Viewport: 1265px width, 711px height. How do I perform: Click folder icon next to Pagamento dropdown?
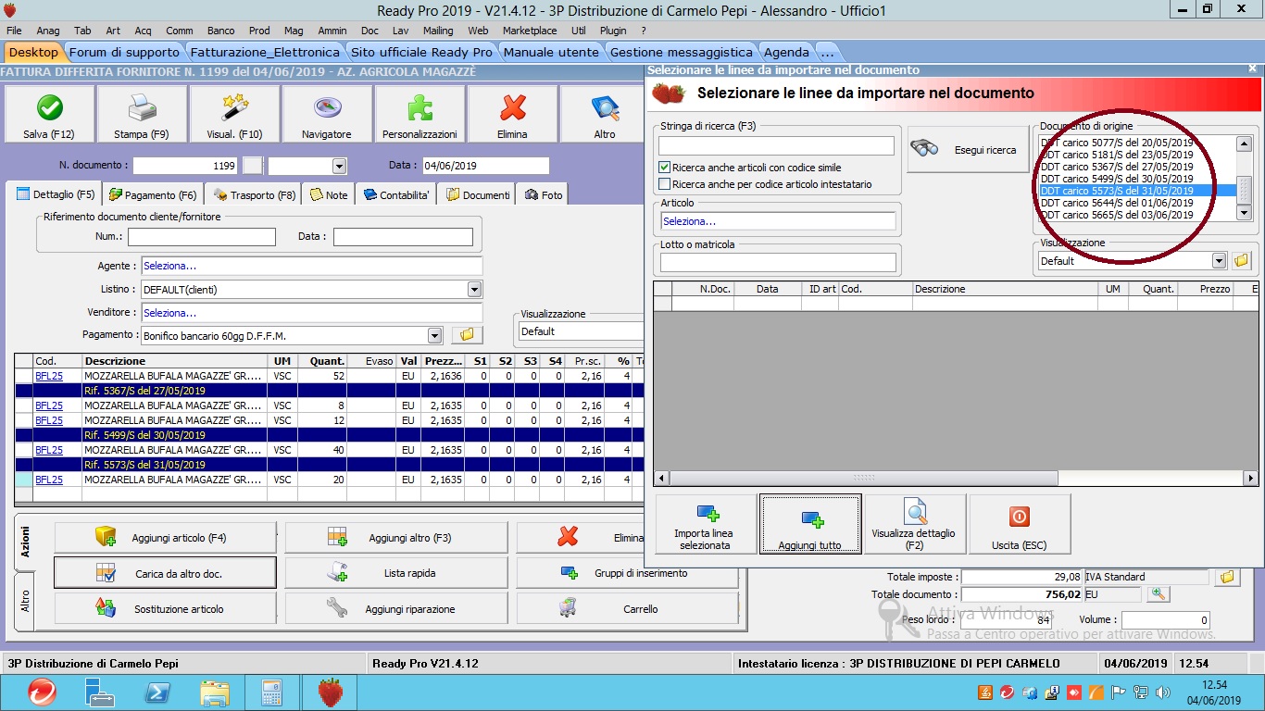click(466, 335)
